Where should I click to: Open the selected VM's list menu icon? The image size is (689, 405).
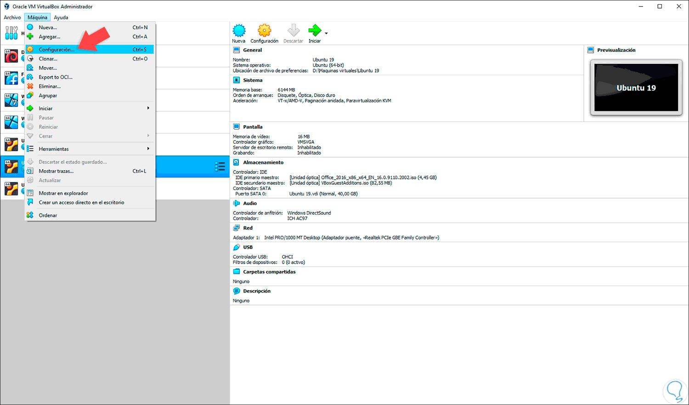point(220,166)
